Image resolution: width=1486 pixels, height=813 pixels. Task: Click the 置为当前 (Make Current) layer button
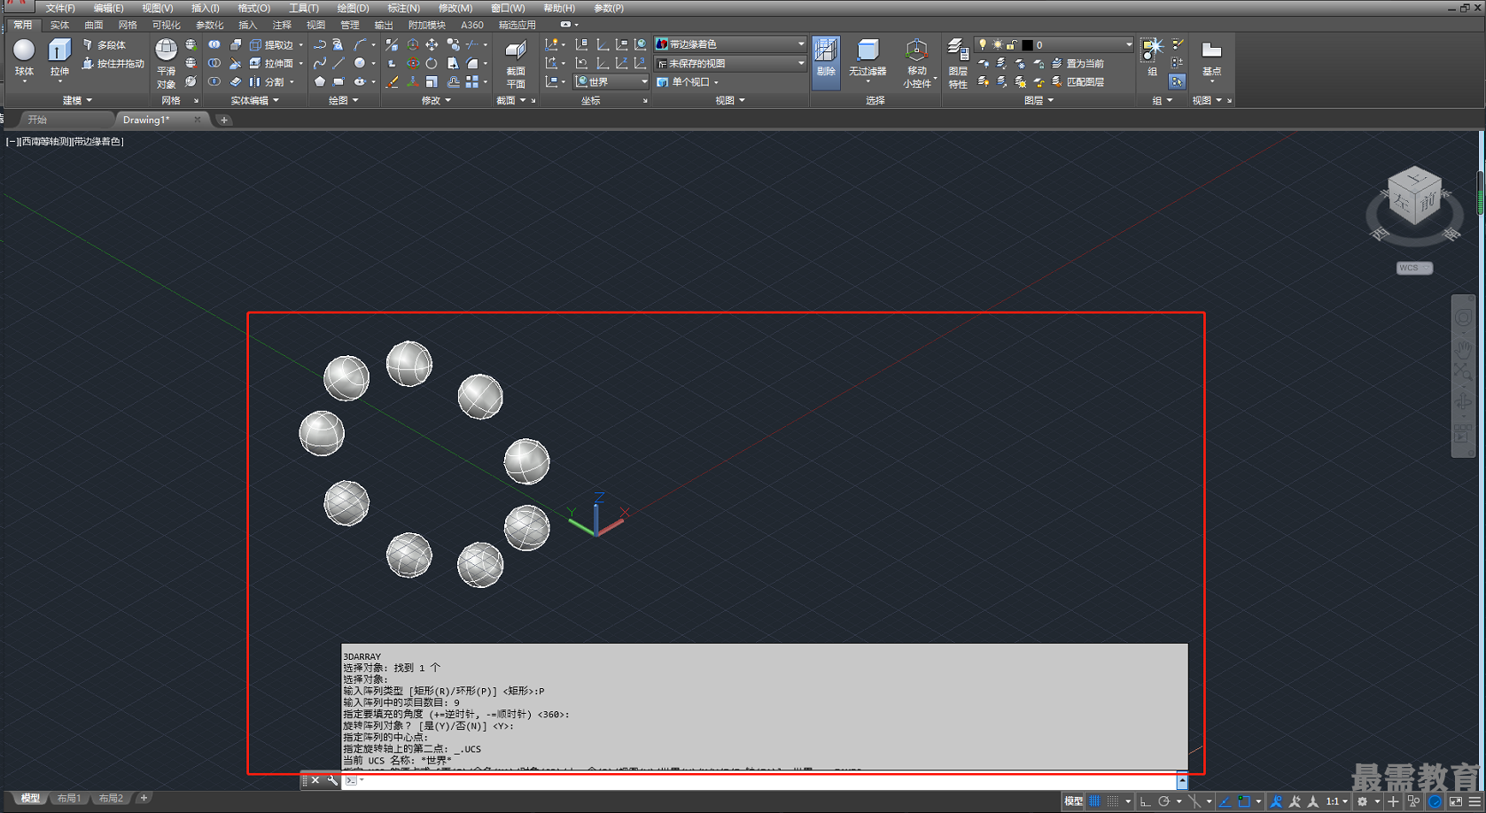pyautogui.click(x=1078, y=64)
